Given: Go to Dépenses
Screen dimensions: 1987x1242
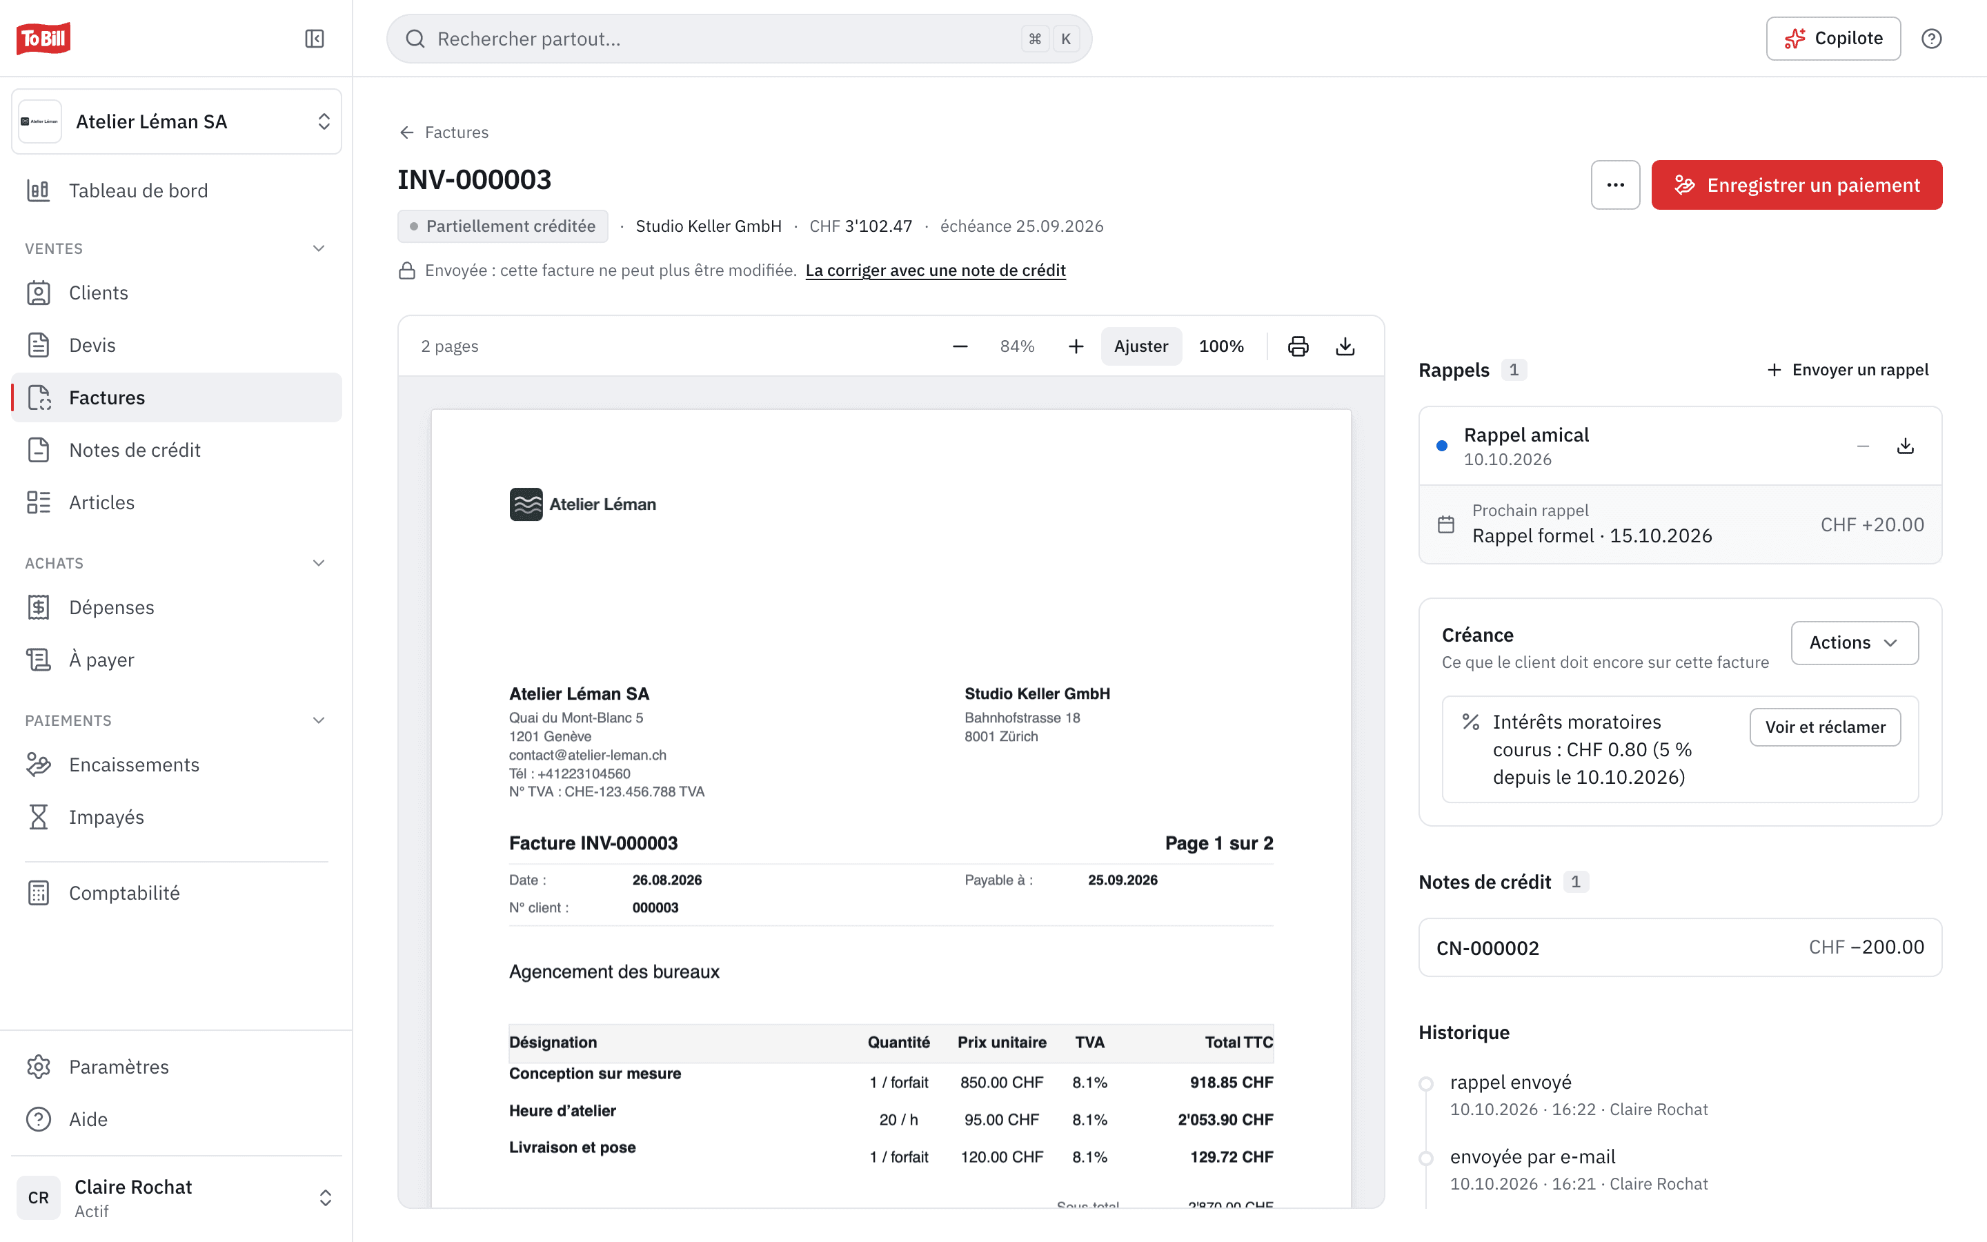Looking at the screenshot, I should click(x=177, y=607).
